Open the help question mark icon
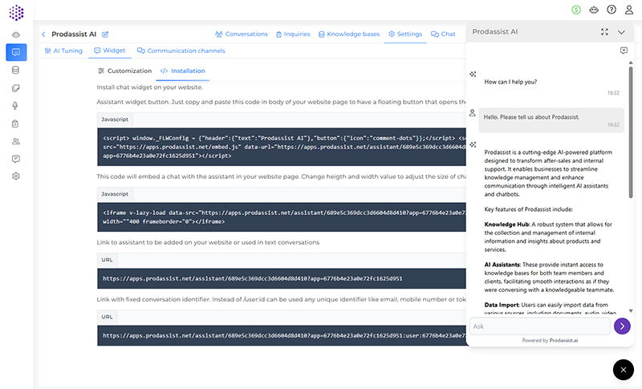This screenshot has width=642, height=389. point(612,10)
